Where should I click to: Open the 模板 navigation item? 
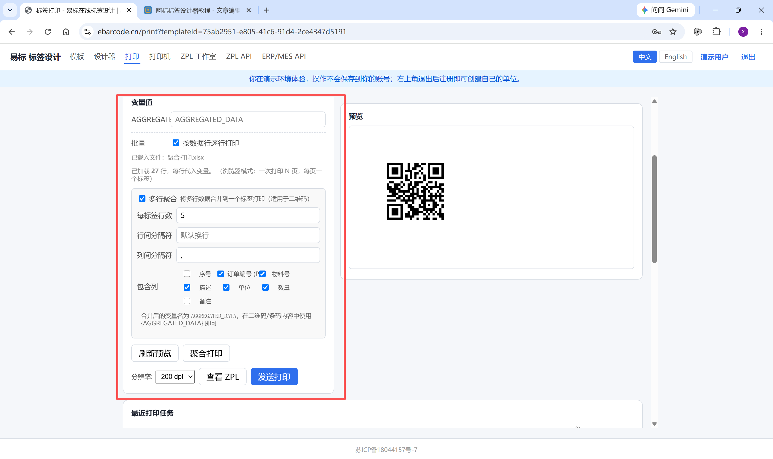(77, 57)
